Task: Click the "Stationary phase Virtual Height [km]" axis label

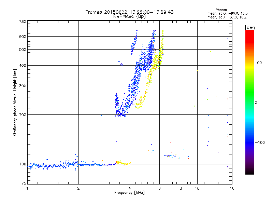Action: 15,103
